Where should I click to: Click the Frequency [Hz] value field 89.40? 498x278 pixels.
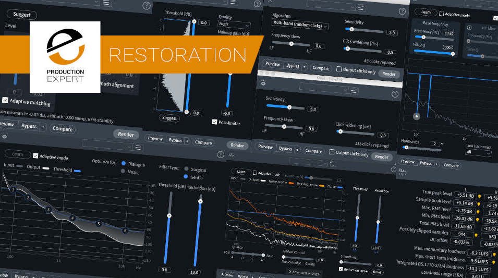[x=449, y=33]
